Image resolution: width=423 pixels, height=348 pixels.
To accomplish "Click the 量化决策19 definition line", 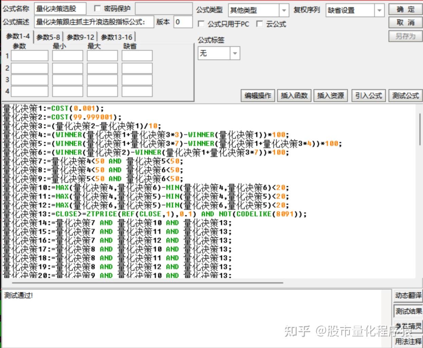I will (117, 267).
